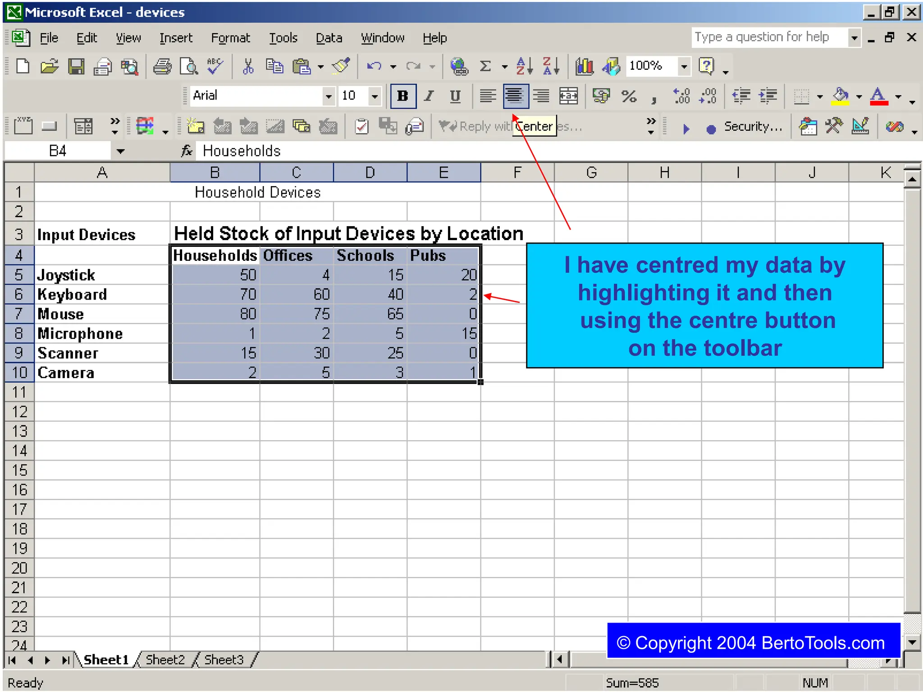The height and width of the screenshot is (692, 923).
Task: Click the Paste clipboard icon
Action: click(x=302, y=67)
